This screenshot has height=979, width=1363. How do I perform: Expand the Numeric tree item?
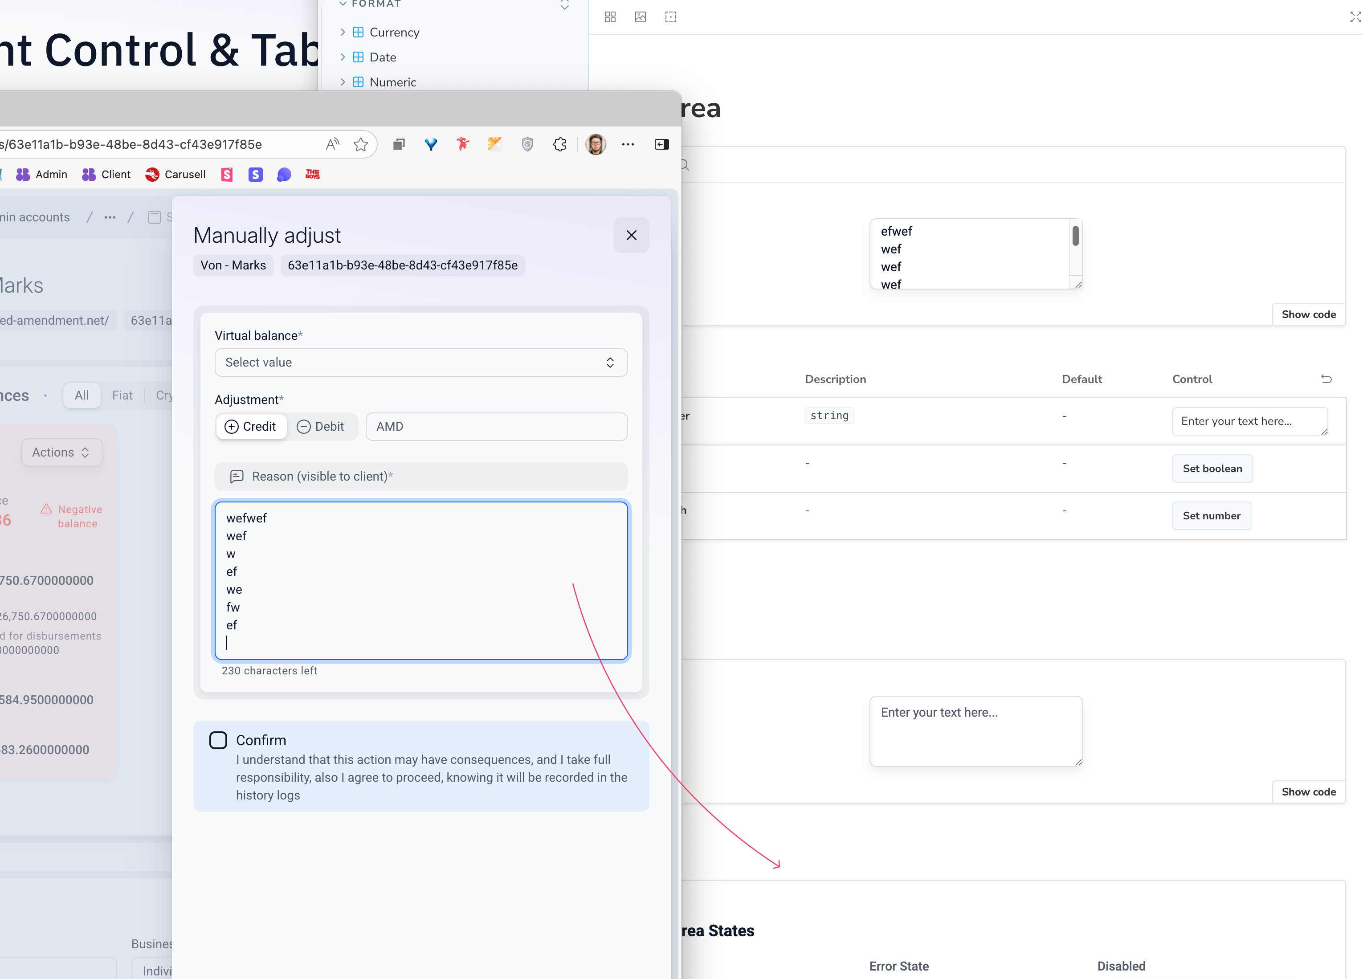[x=343, y=82]
